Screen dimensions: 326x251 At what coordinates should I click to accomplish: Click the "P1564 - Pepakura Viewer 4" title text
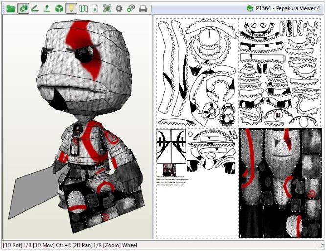point(288,8)
